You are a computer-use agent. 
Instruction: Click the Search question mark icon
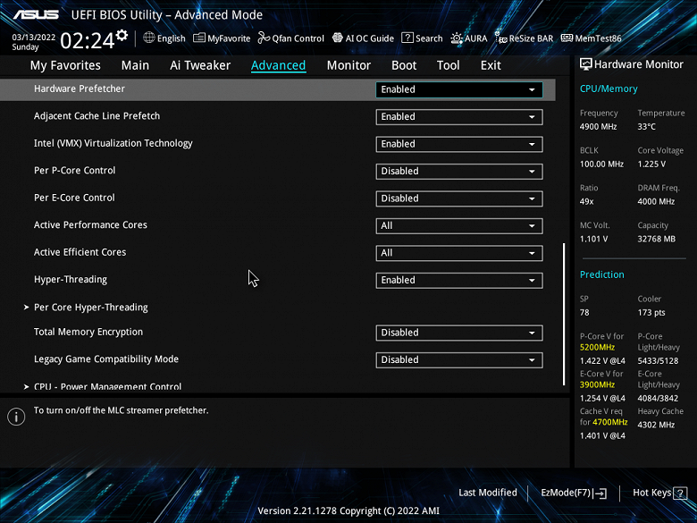407,38
